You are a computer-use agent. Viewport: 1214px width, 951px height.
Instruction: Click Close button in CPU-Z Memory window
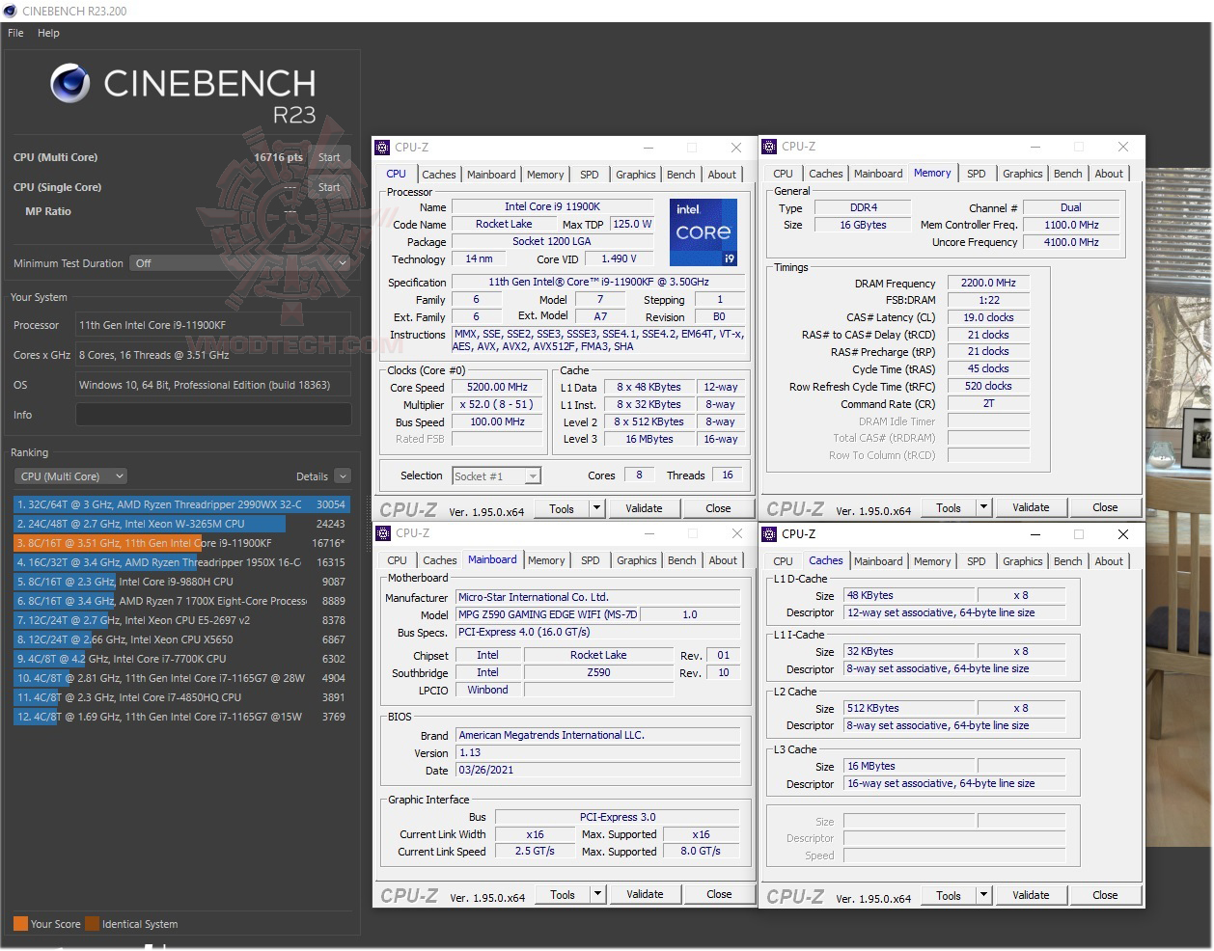(1105, 507)
